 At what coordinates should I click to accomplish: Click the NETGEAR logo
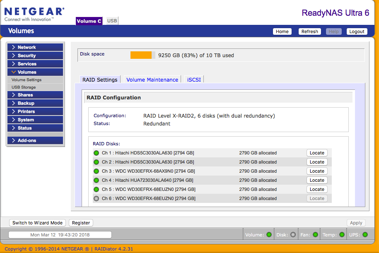[34, 14]
